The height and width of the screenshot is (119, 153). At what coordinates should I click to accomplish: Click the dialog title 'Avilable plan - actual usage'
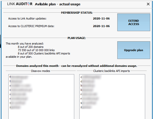[58, 4]
